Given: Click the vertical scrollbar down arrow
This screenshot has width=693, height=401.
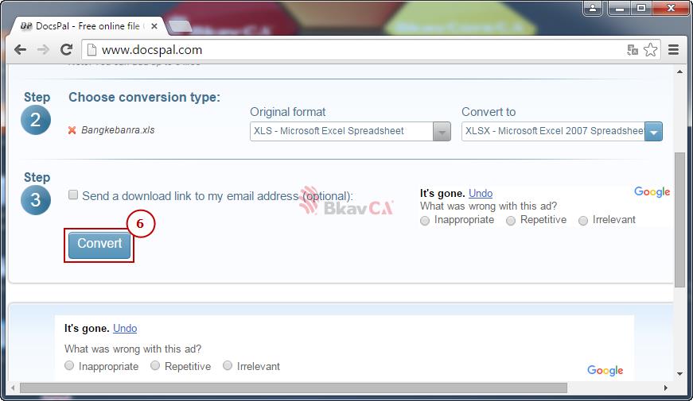Looking at the screenshot, I should tap(679, 374).
